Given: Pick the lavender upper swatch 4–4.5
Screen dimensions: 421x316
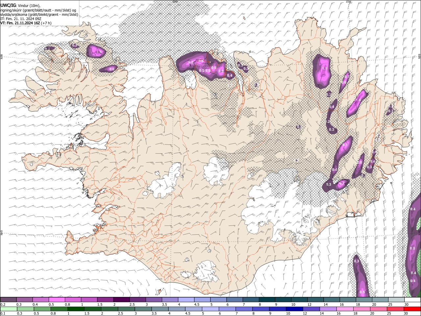Looking at the screenshot, I should (x=186, y=300).
